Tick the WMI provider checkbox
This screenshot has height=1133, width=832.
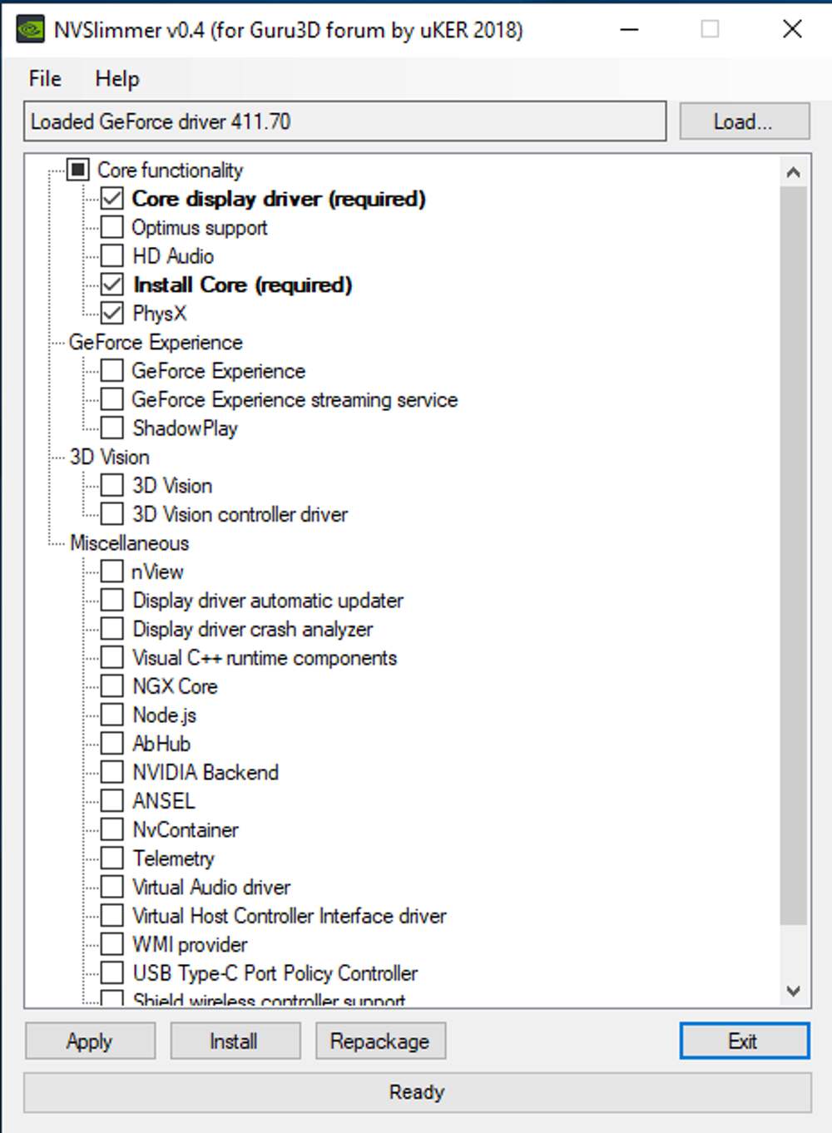(x=112, y=944)
